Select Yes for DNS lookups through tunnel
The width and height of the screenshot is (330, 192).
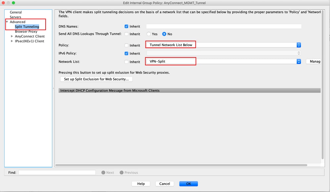148,34
